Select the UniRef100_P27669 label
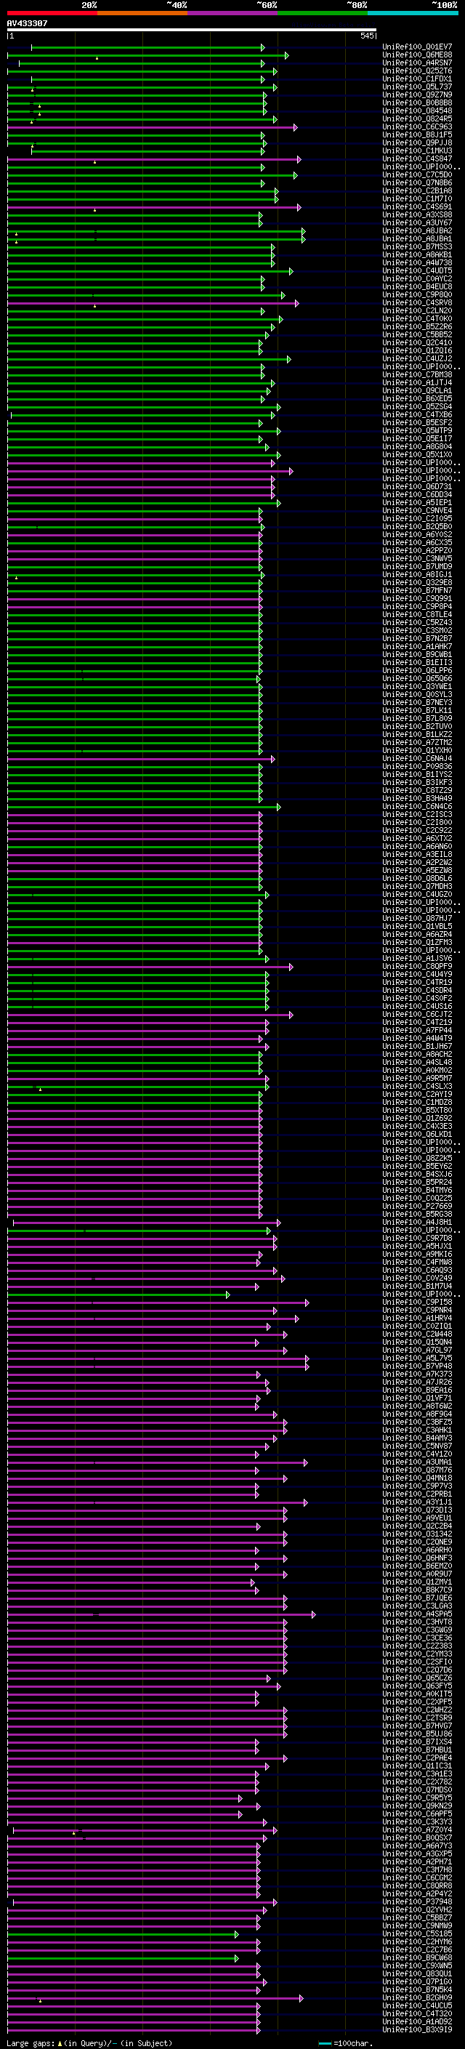465x2049 pixels. (x=416, y=1206)
